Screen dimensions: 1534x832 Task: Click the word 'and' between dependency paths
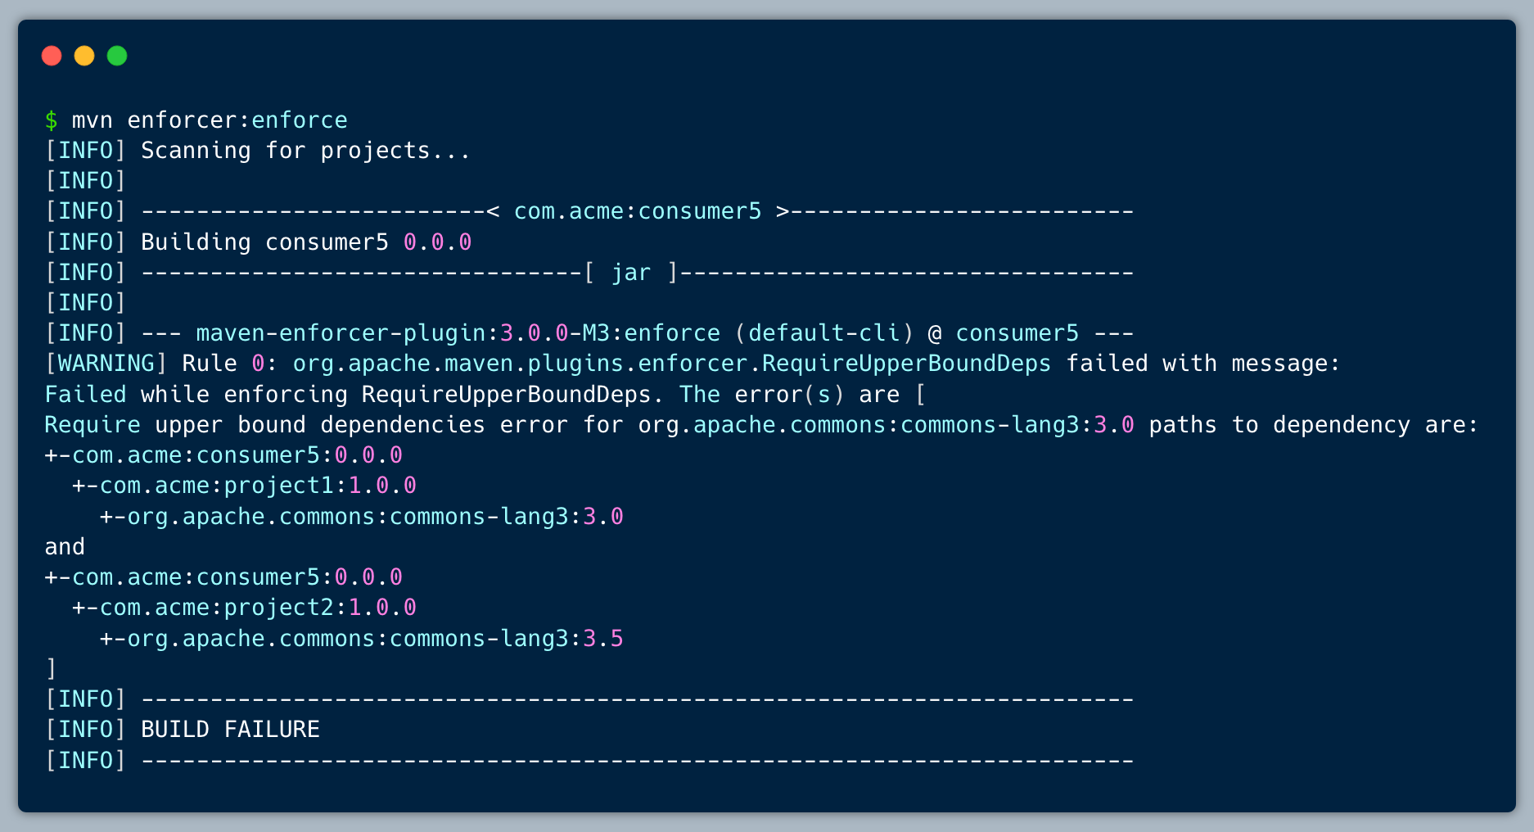pos(65,547)
